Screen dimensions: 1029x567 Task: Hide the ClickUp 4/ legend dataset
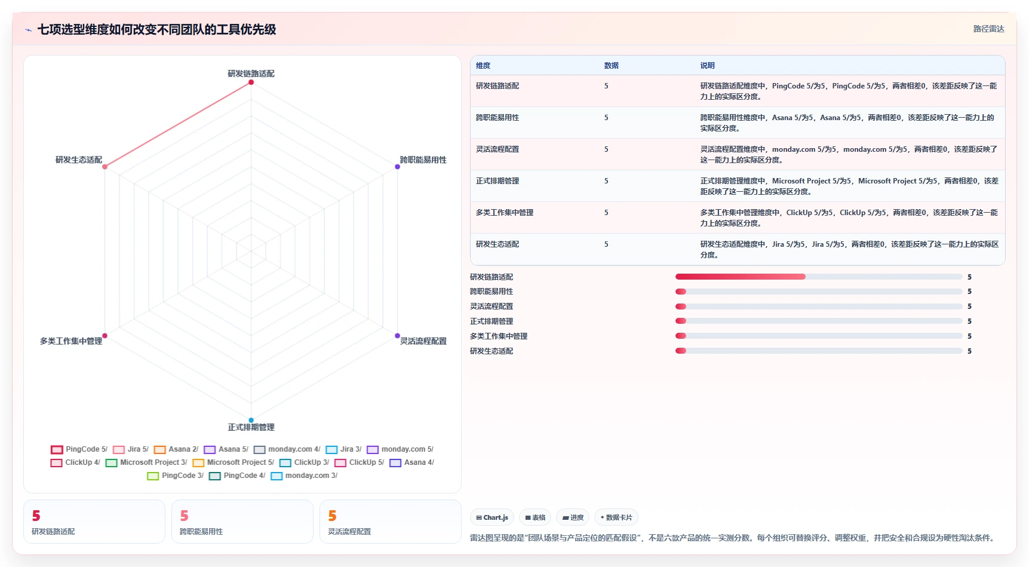tap(75, 462)
